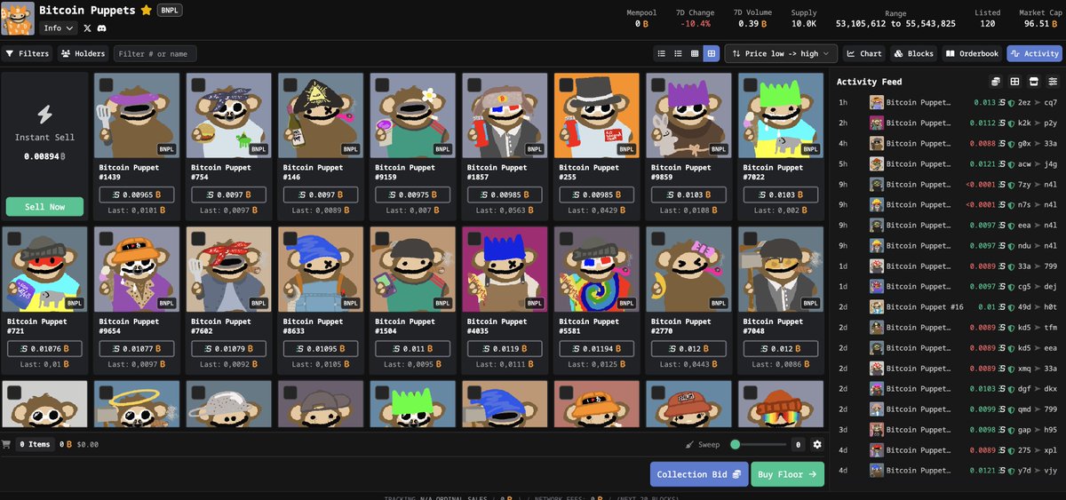Viewport: 1066px width, 500px height.
Task: Check the checkbox on Bitcoin Puppet #146
Action: pyautogui.click(x=289, y=84)
